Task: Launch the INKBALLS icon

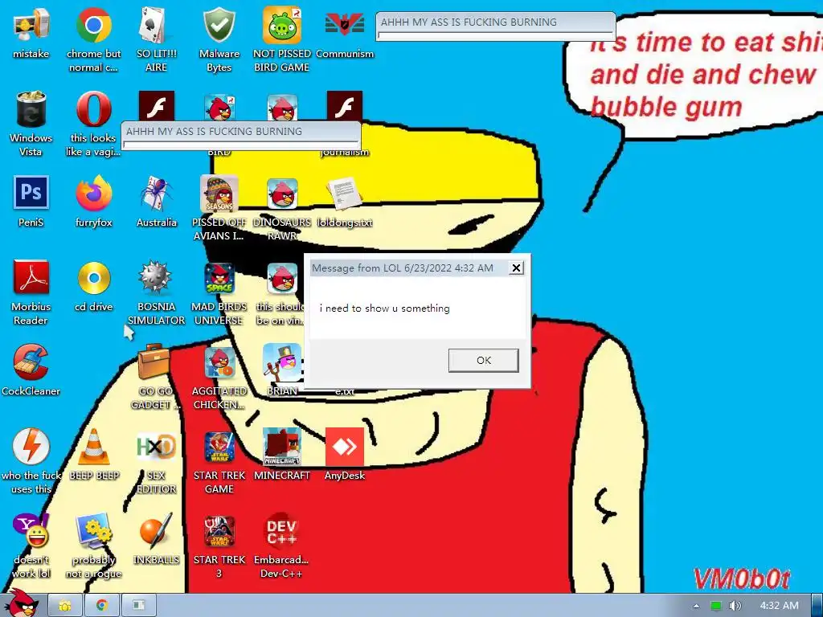Action: (157, 531)
